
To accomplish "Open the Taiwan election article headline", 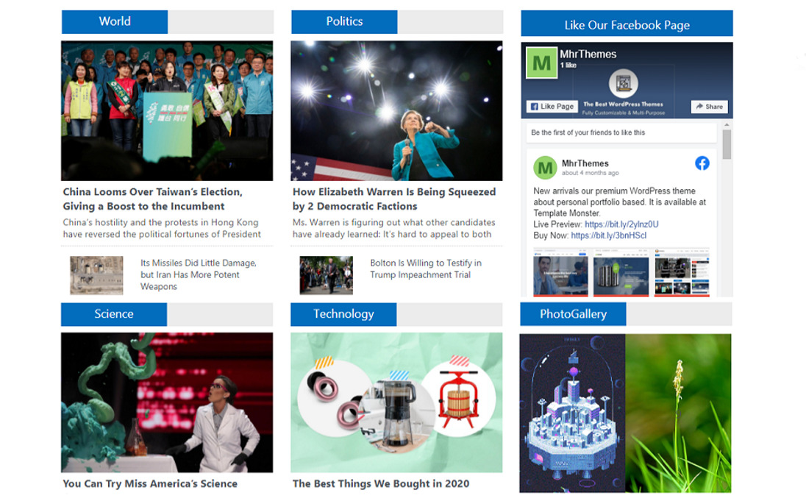I will 152,199.
